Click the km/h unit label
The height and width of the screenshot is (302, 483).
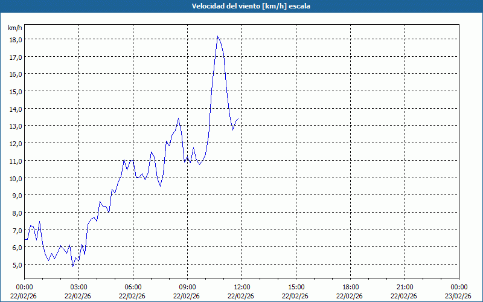coord(15,28)
